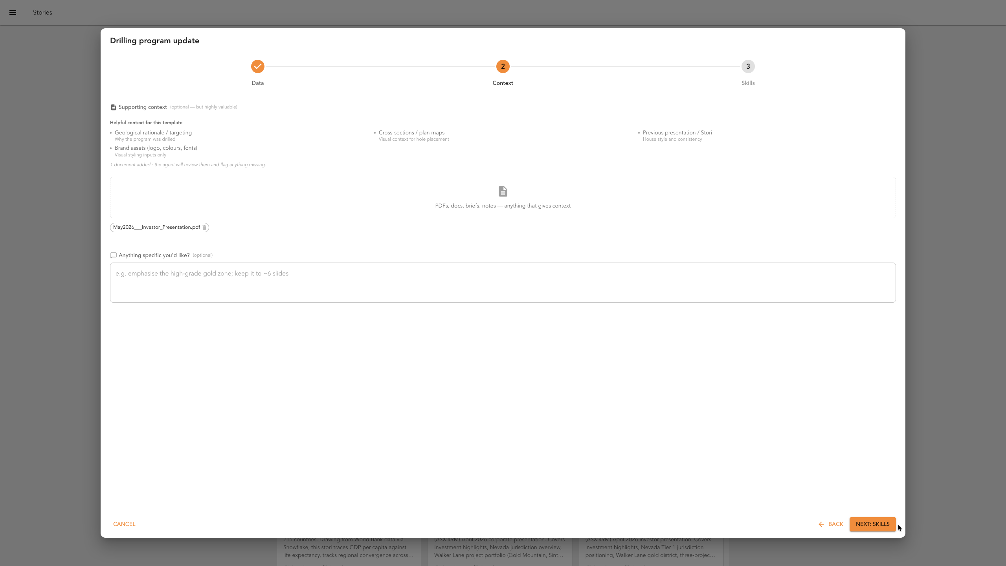
Task: Open the hamburger menu beside Stories
Action: [13, 13]
